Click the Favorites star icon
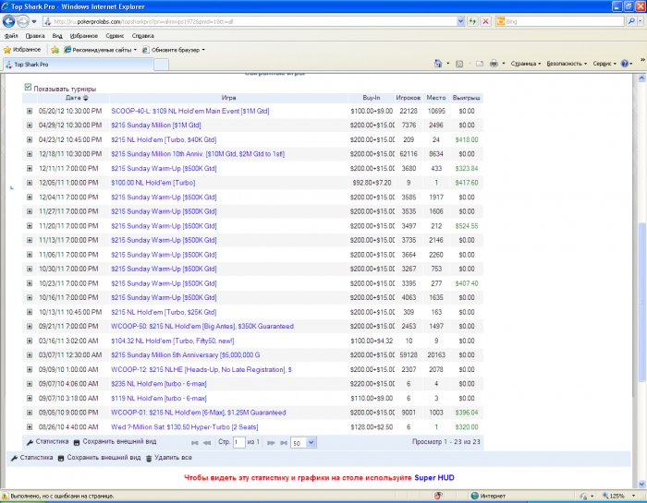 [7, 50]
